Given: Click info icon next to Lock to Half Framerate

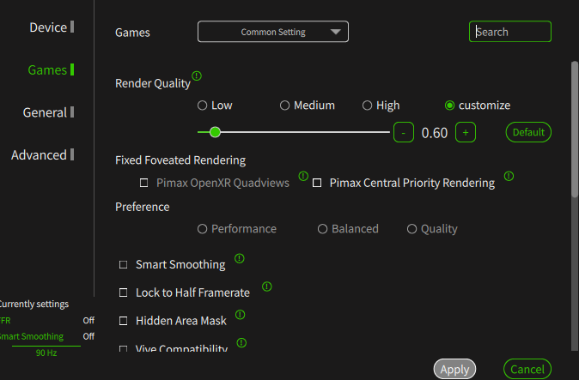Looking at the screenshot, I should click(x=267, y=287).
